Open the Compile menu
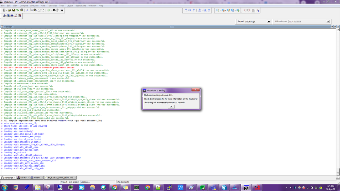Screen dimensions: 340x191 click(24, 6)
